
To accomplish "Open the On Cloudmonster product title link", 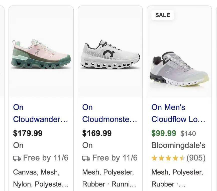I will coord(110,113).
